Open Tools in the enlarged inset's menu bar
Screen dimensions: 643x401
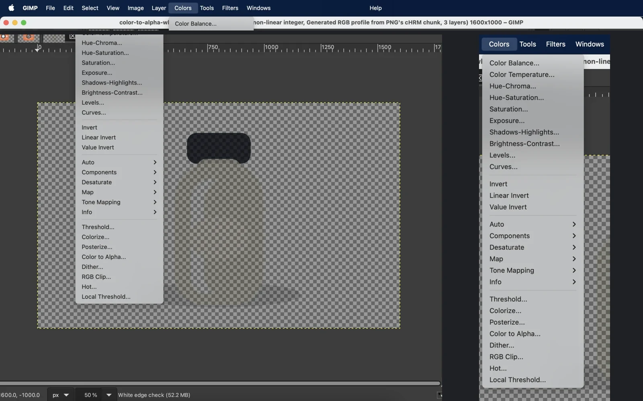click(528, 44)
